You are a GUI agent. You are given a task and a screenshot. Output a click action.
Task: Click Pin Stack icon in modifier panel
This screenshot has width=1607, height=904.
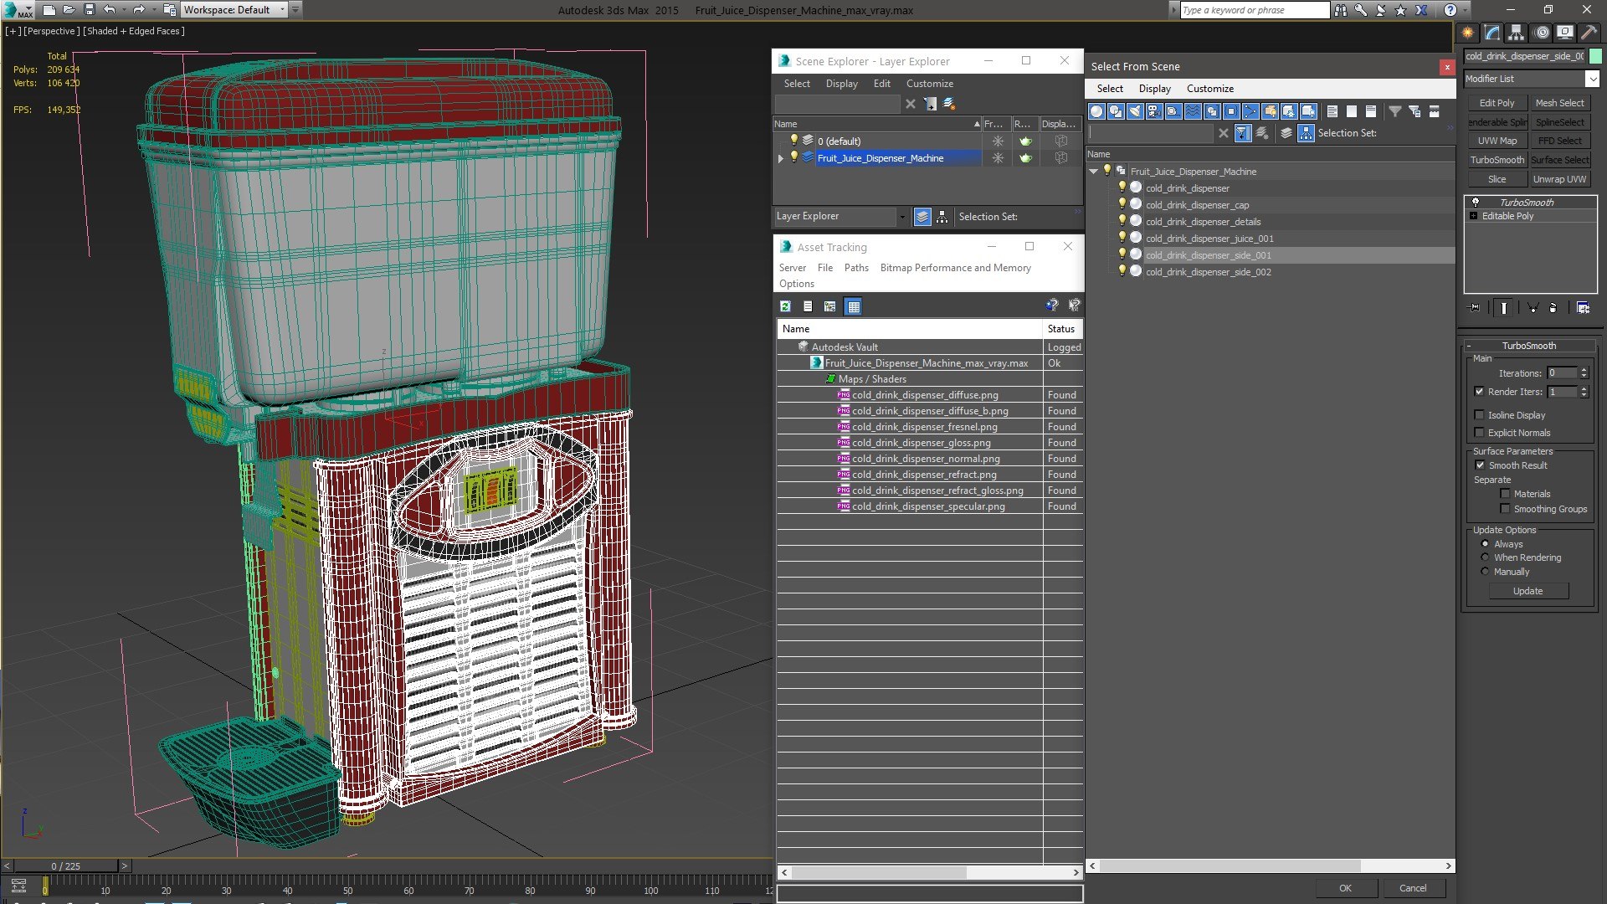coord(1475,308)
